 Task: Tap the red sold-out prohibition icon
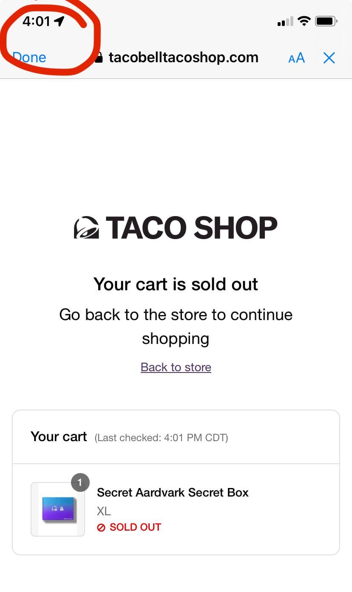[x=101, y=528]
